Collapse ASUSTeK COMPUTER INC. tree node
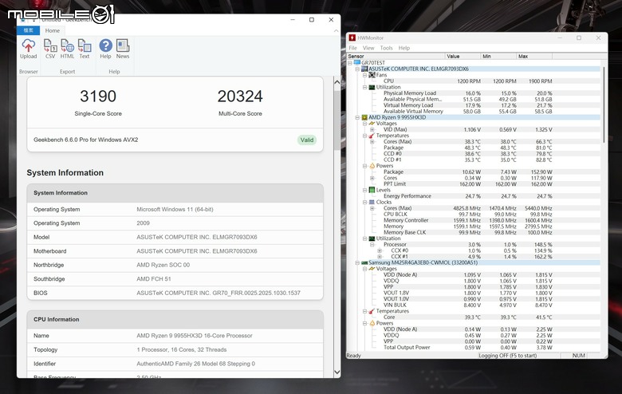This screenshot has height=394, width=622. point(357,69)
